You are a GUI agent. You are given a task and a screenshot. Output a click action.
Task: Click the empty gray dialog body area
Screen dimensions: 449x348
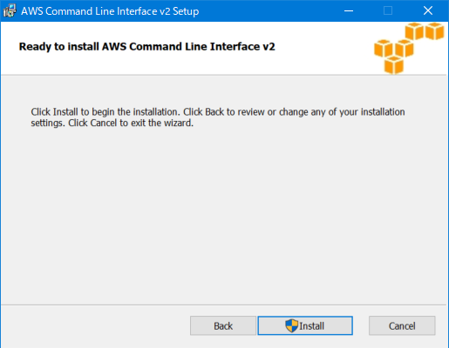tap(224, 215)
